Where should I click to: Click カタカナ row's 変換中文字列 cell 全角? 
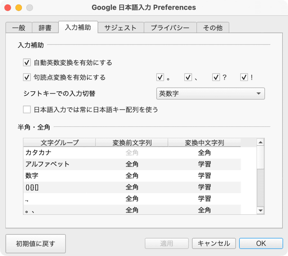pos(204,153)
